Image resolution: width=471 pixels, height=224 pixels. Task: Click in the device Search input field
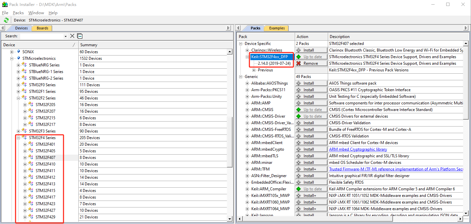click(x=41, y=36)
